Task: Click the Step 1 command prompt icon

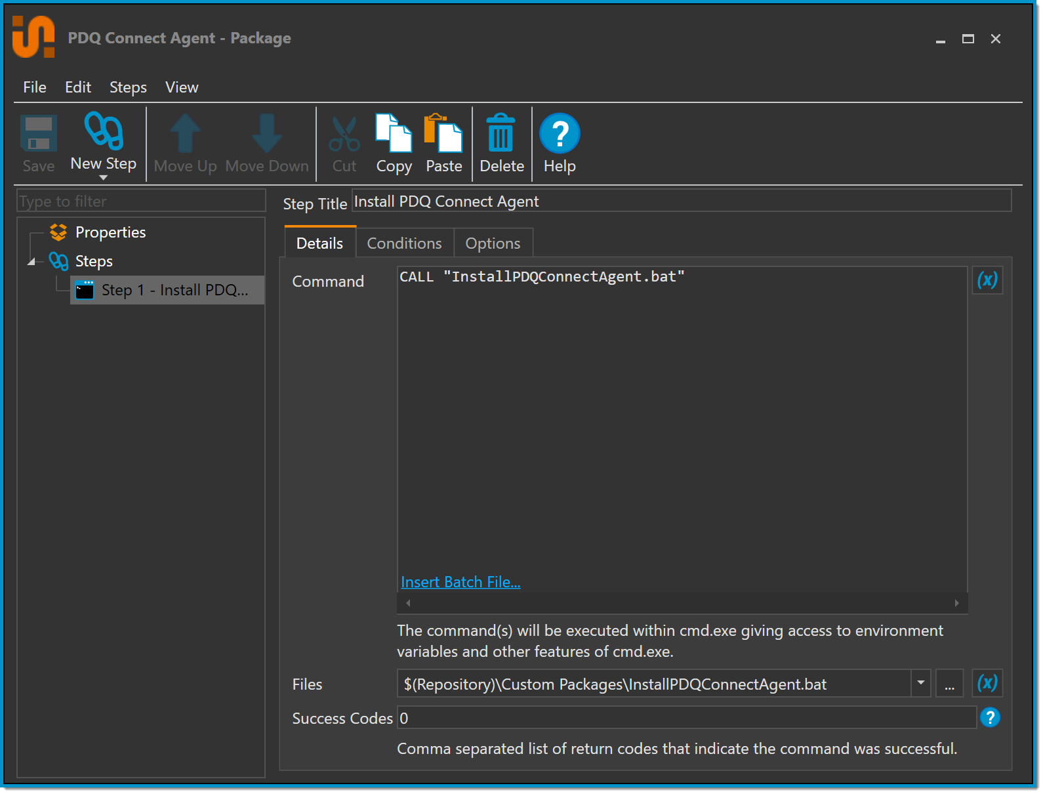Action: pos(85,290)
